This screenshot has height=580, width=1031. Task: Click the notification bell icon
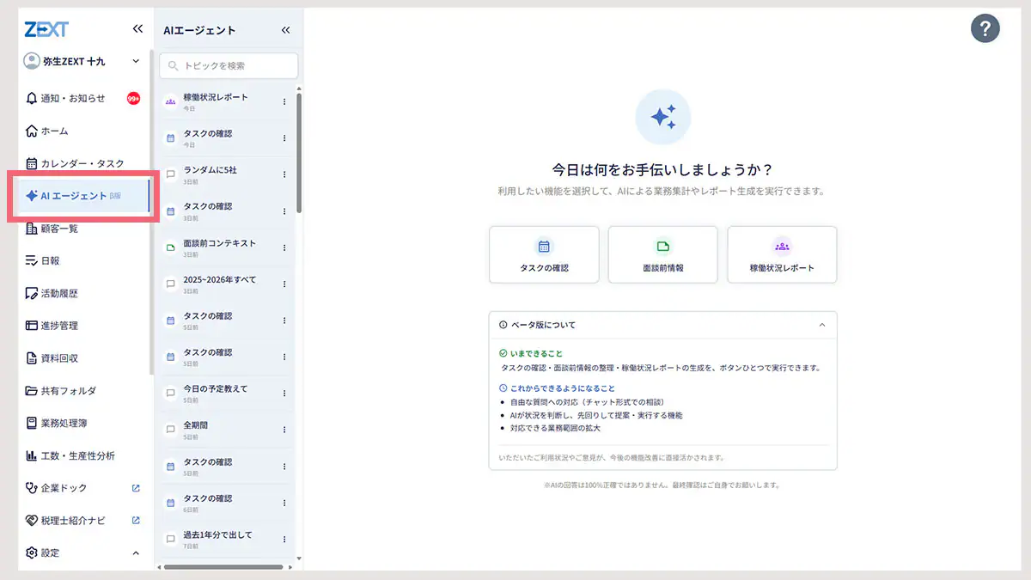coord(32,98)
